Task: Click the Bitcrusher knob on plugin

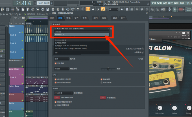Action: click(160, 108)
